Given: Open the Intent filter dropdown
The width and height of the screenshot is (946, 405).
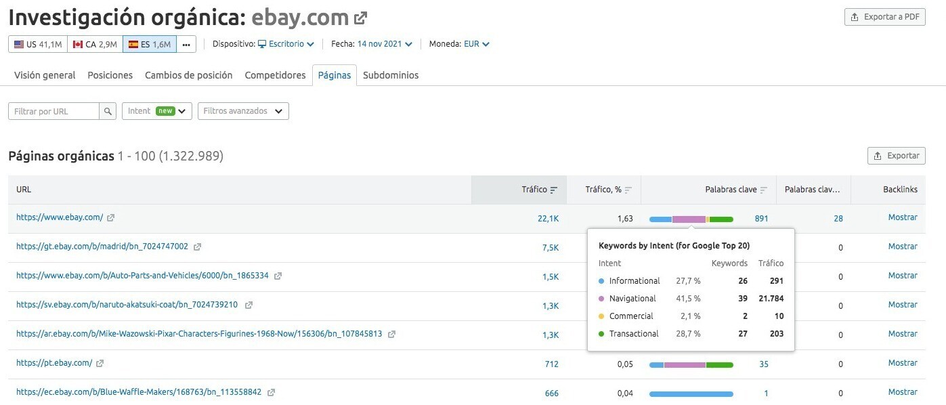Looking at the screenshot, I should [x=157, y=111].
